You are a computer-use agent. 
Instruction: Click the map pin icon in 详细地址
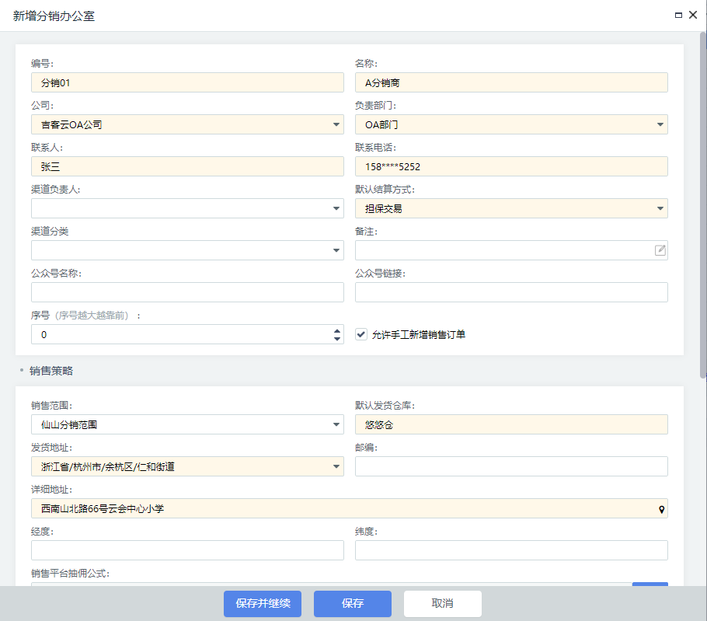pos(662,509)
